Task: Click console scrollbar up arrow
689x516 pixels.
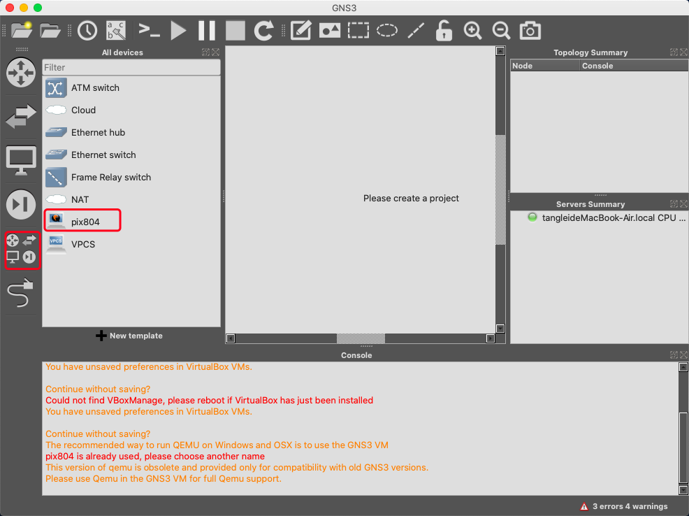Action: point(683,367)
